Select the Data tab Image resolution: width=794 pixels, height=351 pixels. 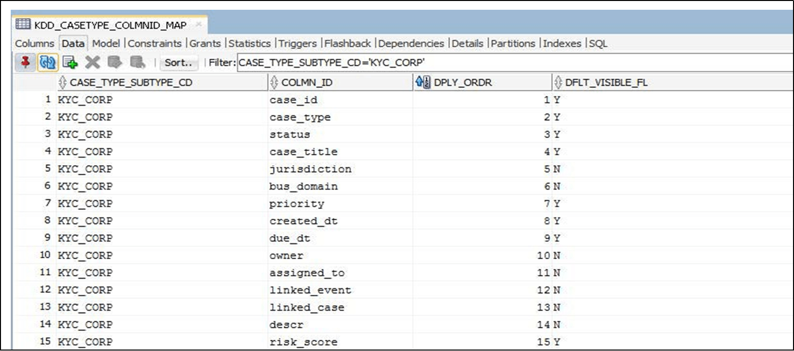point(73,43)
